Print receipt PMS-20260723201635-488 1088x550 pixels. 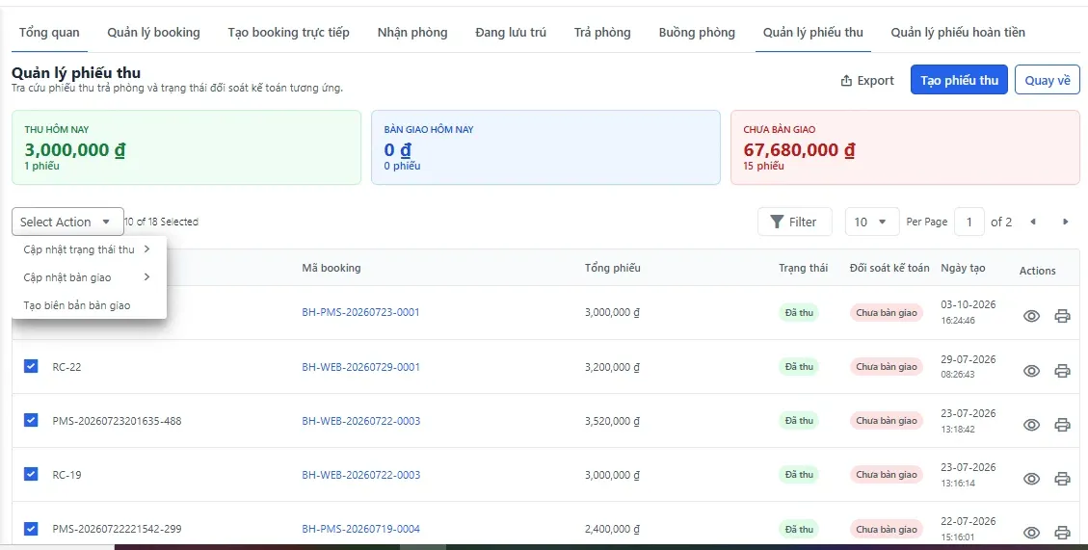pyautogui.click(x=1062, y=425)
